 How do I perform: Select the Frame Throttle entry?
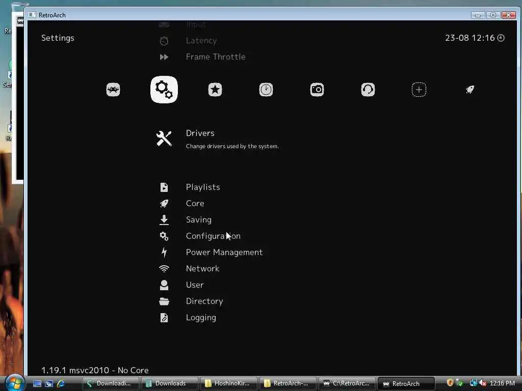pyautogui.click(x=216, y=57)
